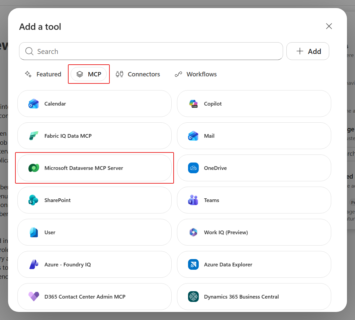
Task: Click the Microsoft Dataverse icon
Action: 34,168
